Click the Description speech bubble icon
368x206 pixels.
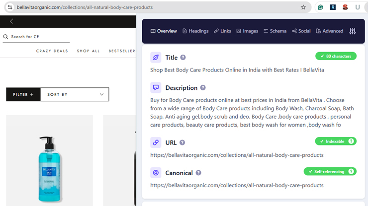pyautogui.click(x=156, y=88)
